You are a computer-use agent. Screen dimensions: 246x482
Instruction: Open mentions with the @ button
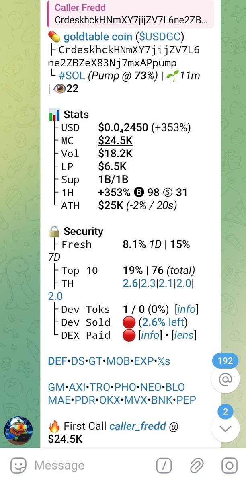pos(225,379)
